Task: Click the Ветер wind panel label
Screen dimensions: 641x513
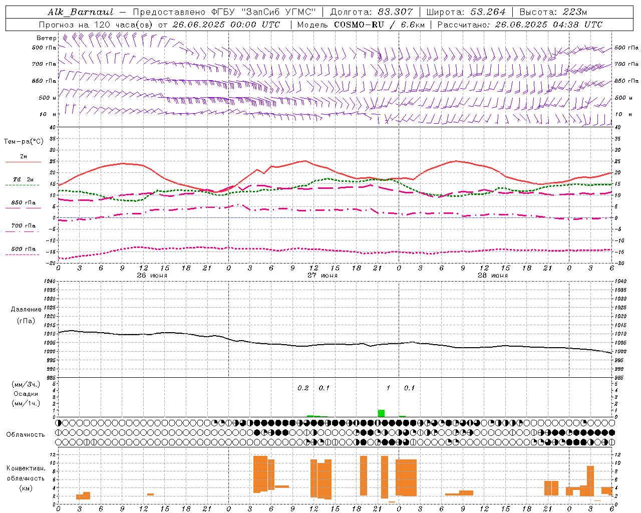Action: pos(47,38)
